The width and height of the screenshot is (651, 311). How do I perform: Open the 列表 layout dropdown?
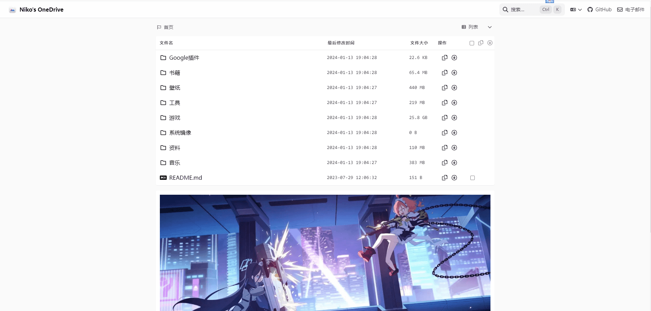476,27
